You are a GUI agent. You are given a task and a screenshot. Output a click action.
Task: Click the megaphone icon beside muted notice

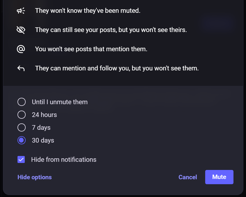(21, 11)
